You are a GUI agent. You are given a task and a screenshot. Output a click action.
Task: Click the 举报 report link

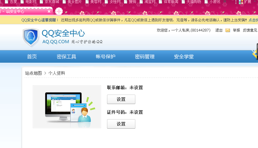pos(236,30)
